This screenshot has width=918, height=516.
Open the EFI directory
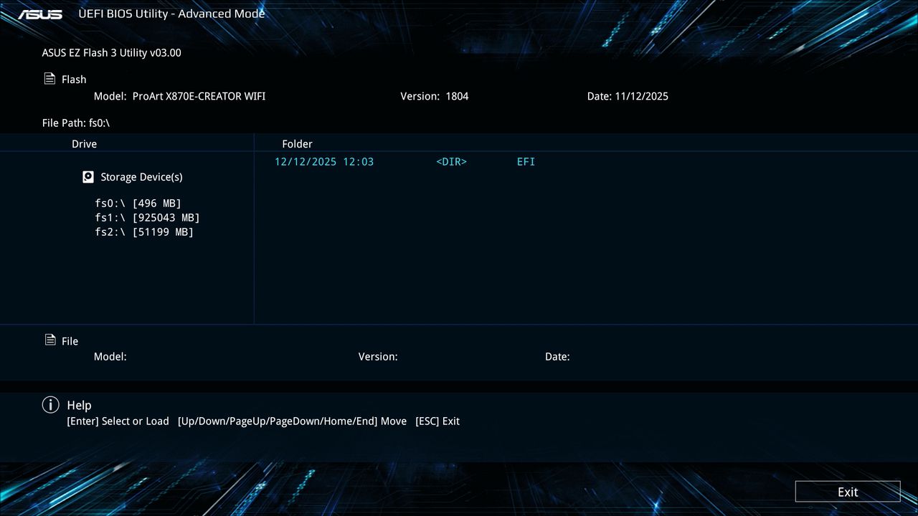[x=526, y=161]
